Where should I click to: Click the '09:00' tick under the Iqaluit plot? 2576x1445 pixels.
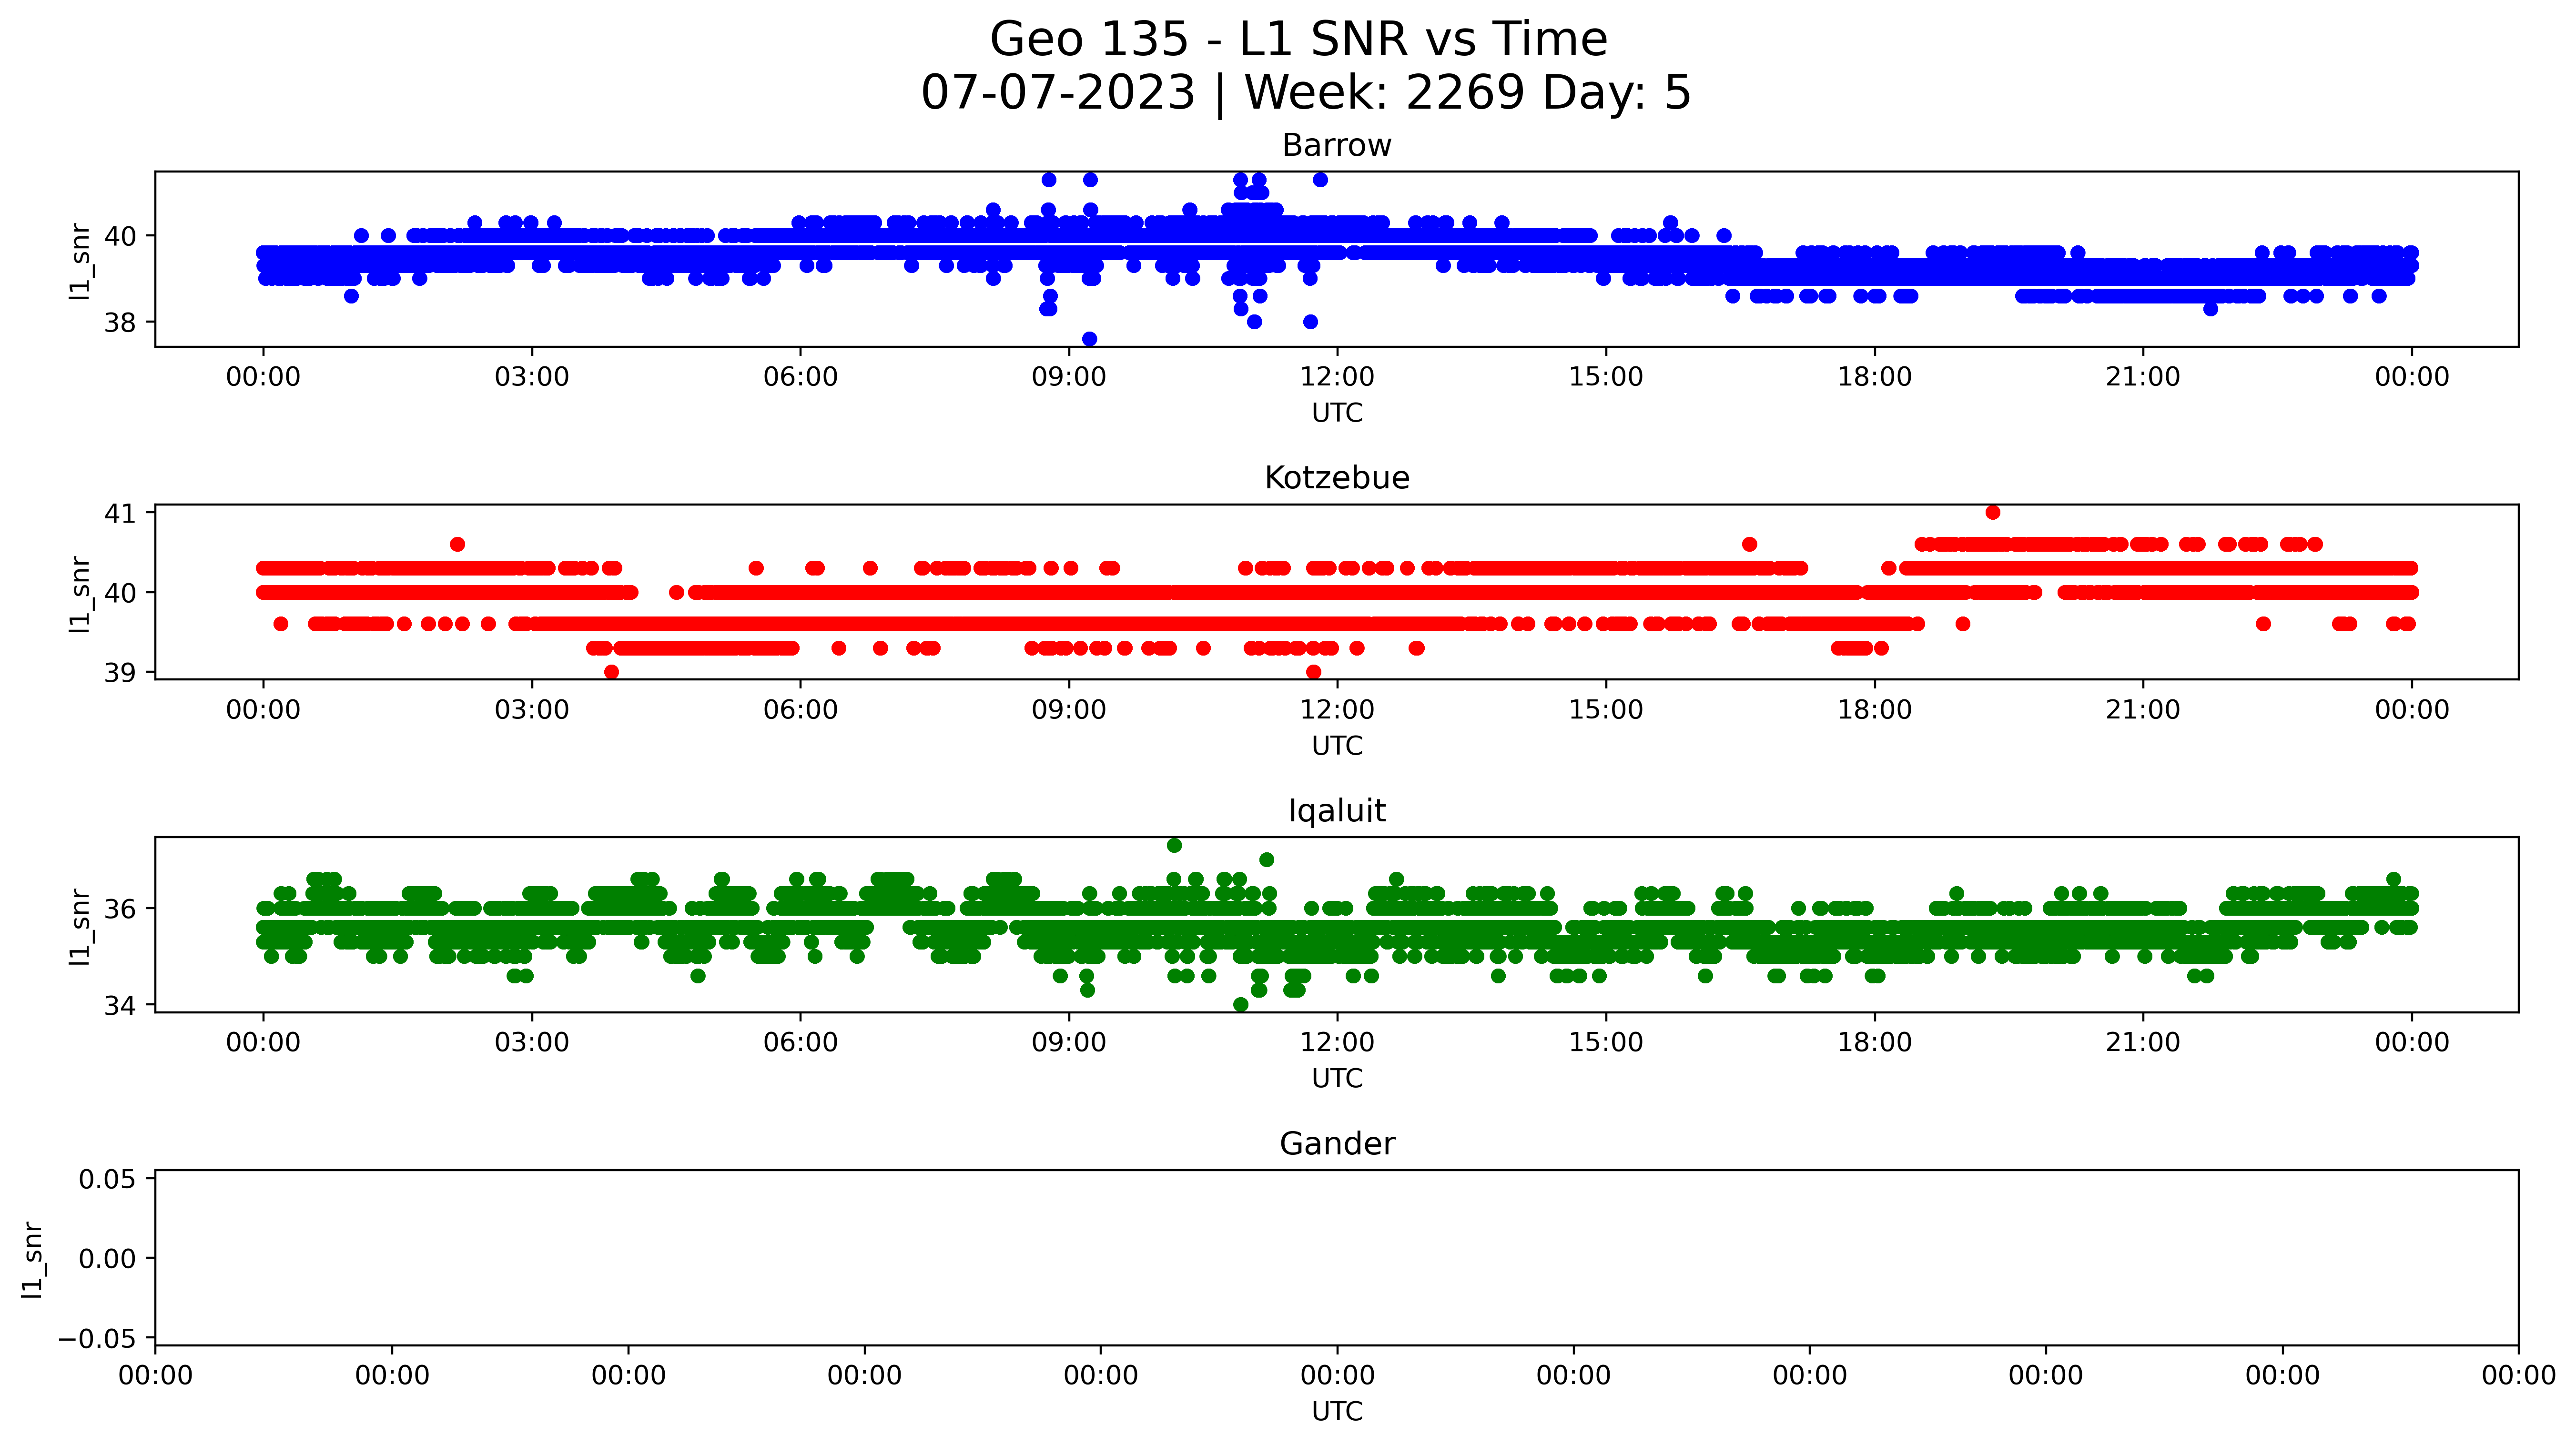coord(1069,1043)
